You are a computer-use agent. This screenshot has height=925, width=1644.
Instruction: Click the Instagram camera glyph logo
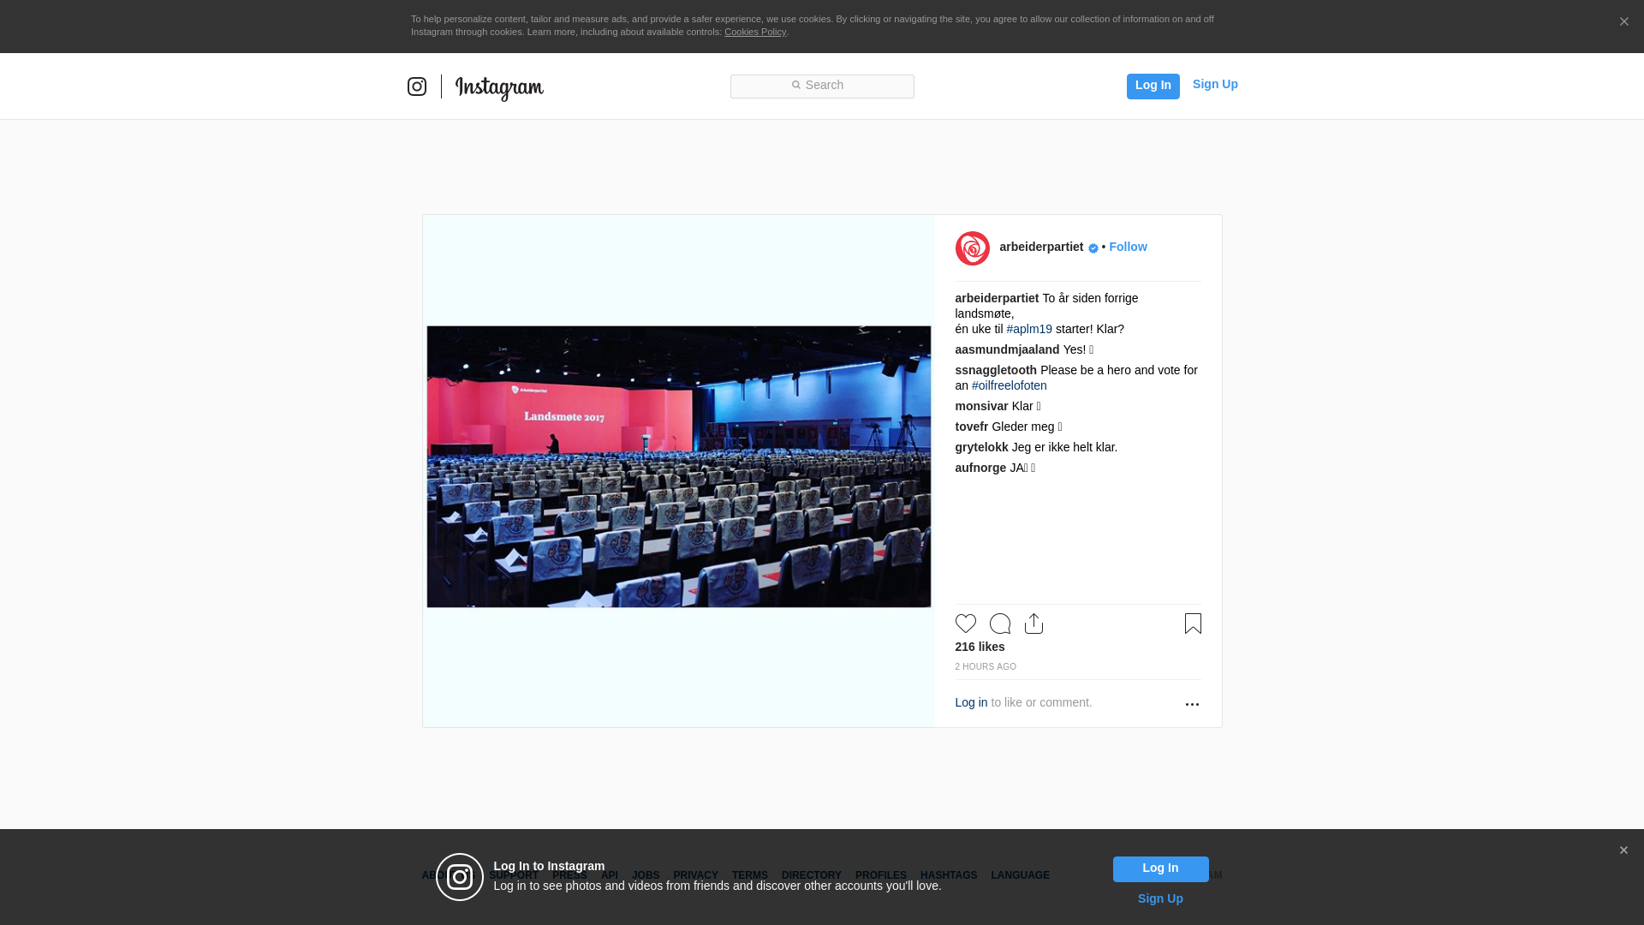(417, 87)
